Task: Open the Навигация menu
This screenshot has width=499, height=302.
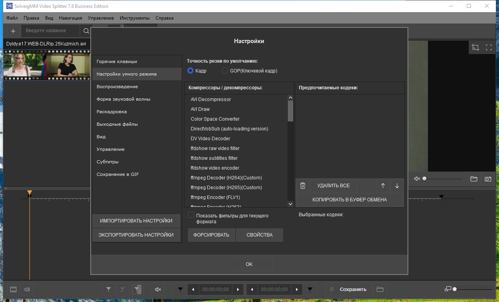Action: tap(71, 18)
